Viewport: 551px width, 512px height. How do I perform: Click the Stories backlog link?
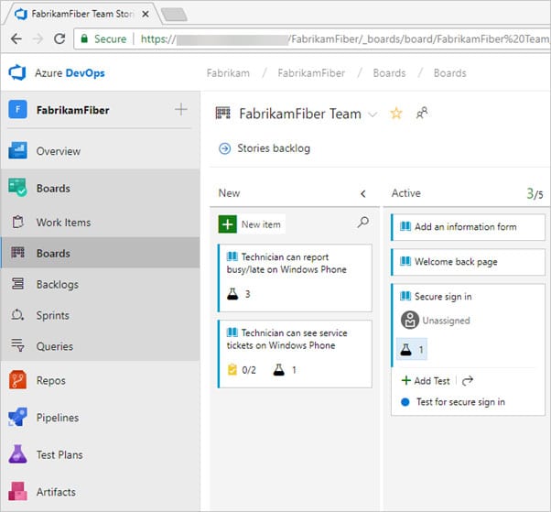tap(274, 148)
